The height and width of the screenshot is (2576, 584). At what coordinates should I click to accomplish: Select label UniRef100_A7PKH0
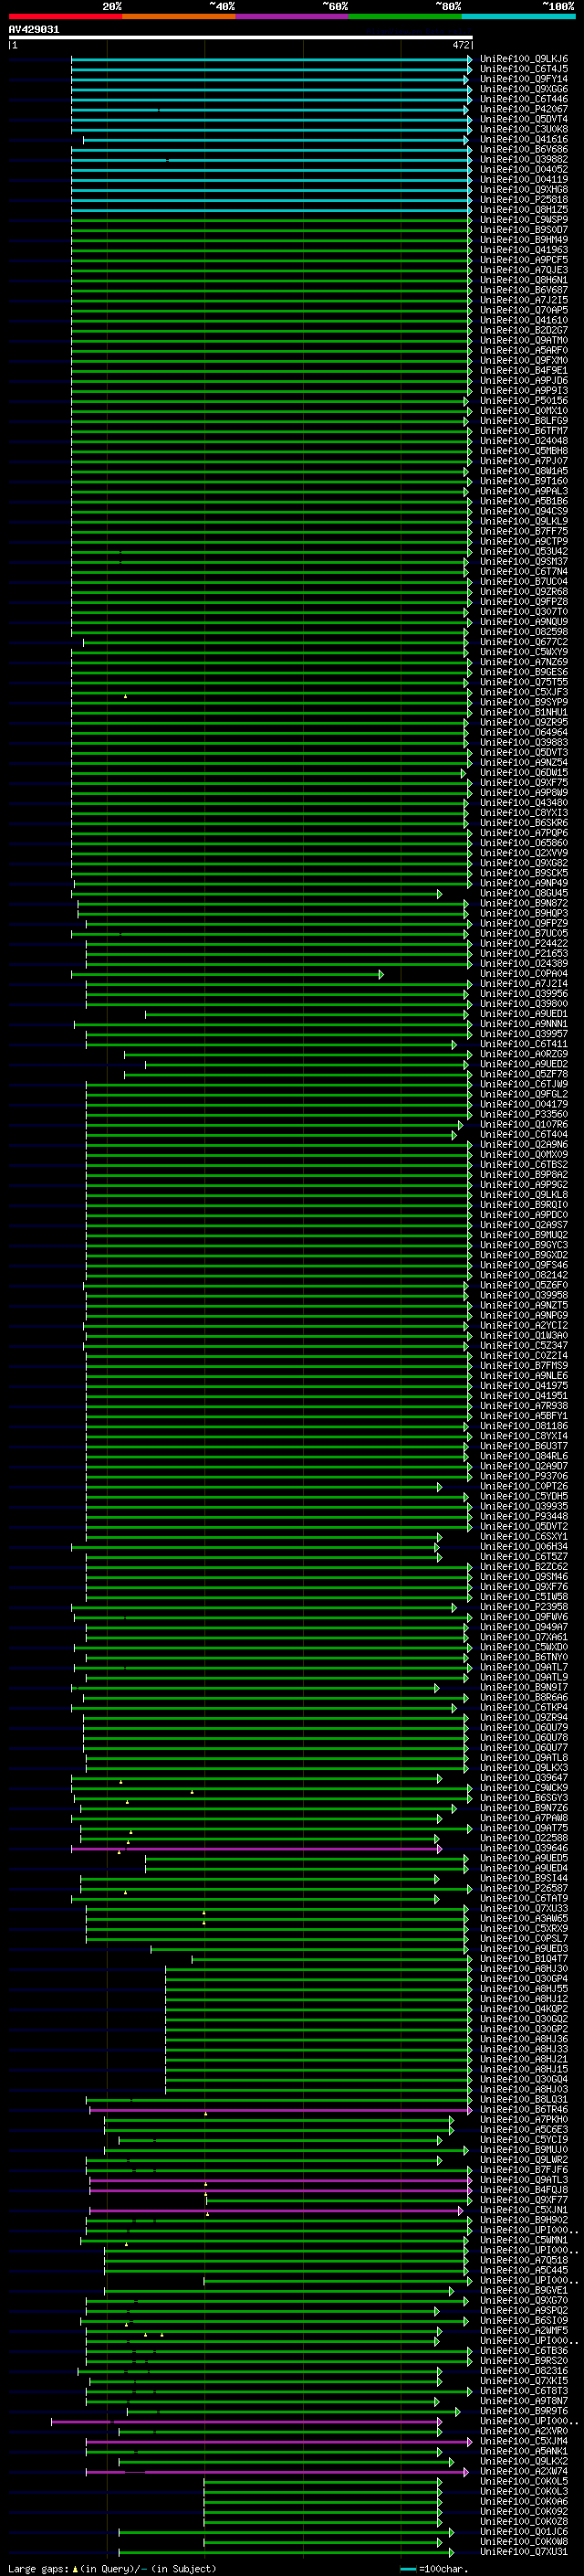pyautogui.click(x=524, y=2119)
